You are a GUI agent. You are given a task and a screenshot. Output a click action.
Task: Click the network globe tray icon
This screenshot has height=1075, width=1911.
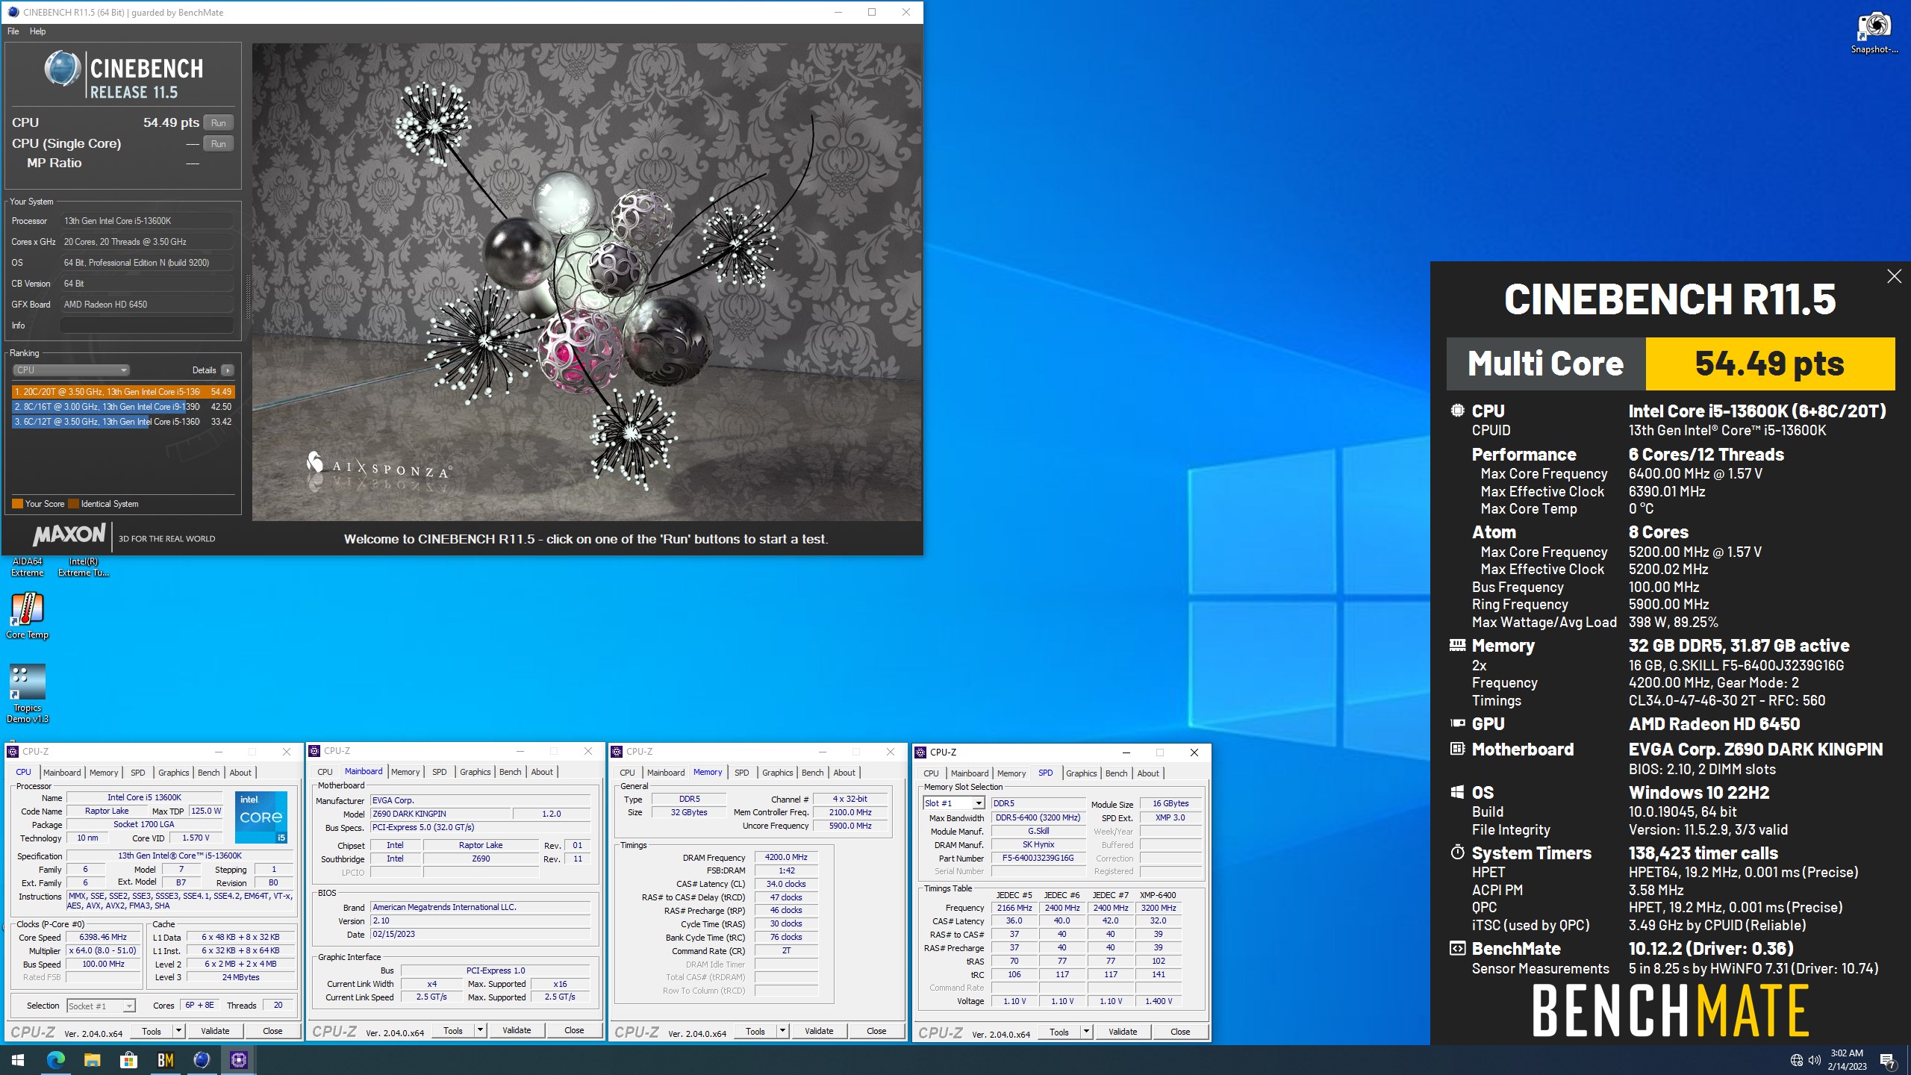[x=1797, y=1060]
